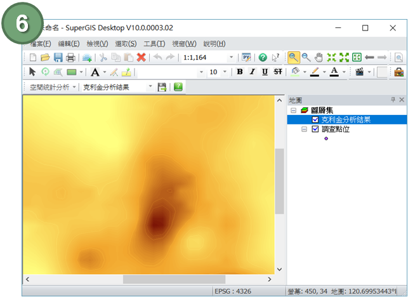Uncheck the 克利金分析結果 layer checkbox

(x=315, y=119)
